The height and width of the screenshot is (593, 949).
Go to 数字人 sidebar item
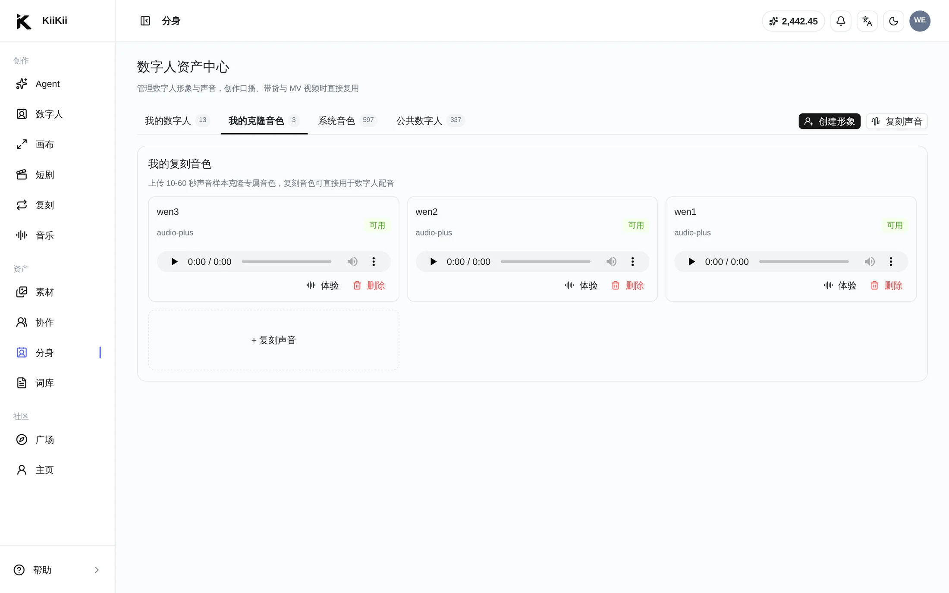tap(58, 114)
